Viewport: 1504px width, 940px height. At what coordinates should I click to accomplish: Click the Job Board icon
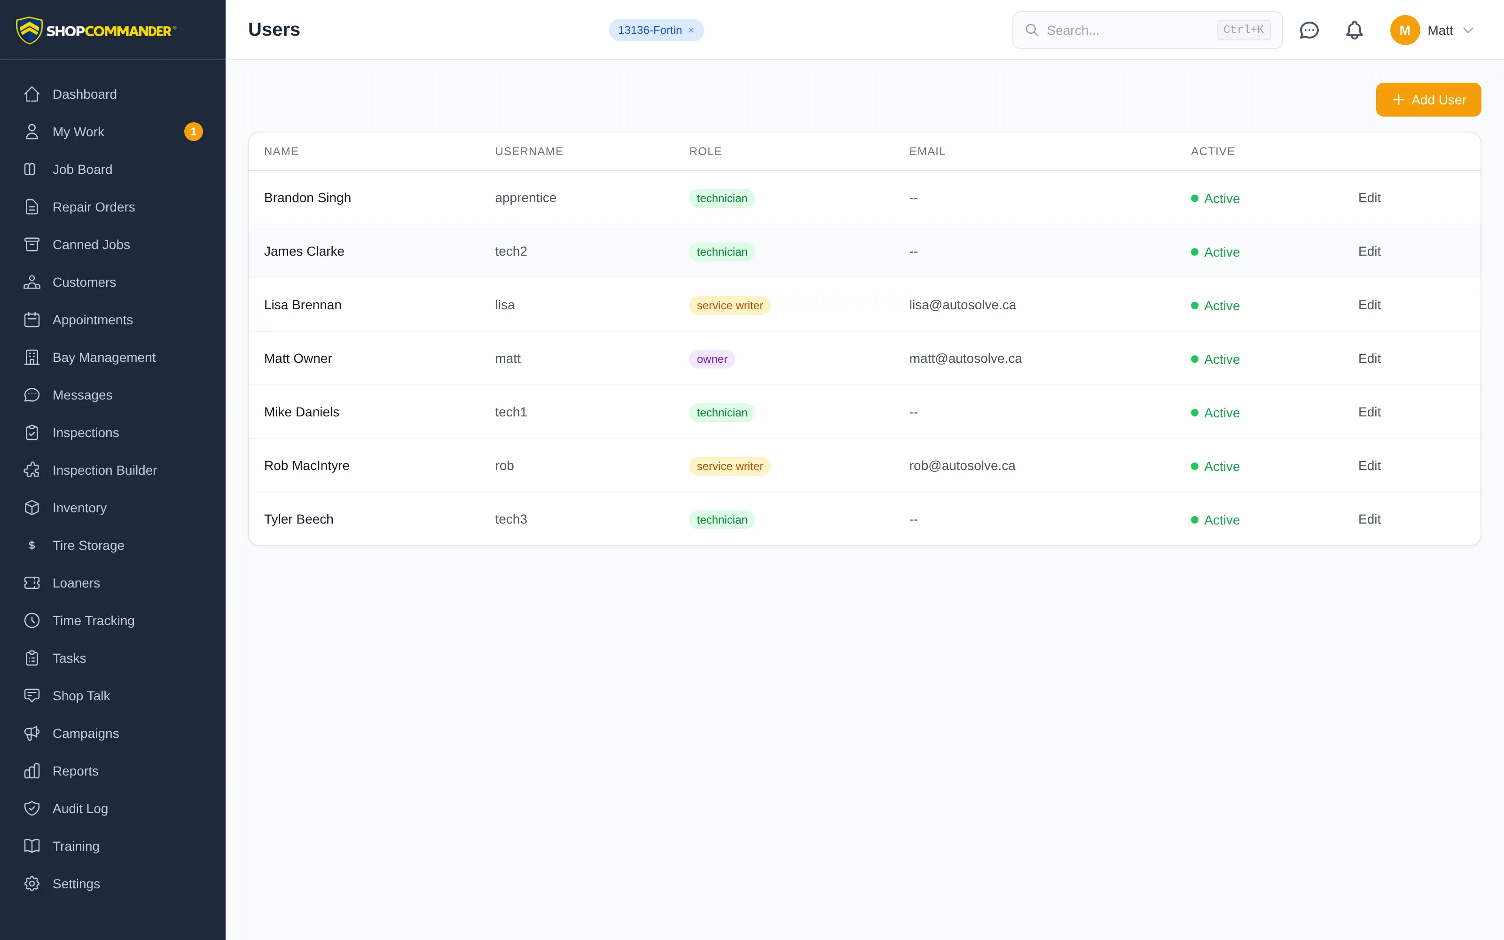click(30, 169)
